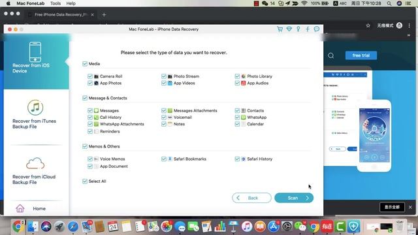Open a new browser tab

click(x=104, y=14)
